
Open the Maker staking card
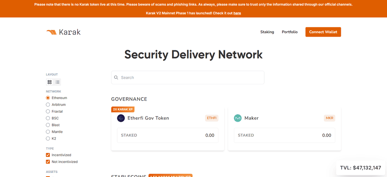tap(285, 129)
